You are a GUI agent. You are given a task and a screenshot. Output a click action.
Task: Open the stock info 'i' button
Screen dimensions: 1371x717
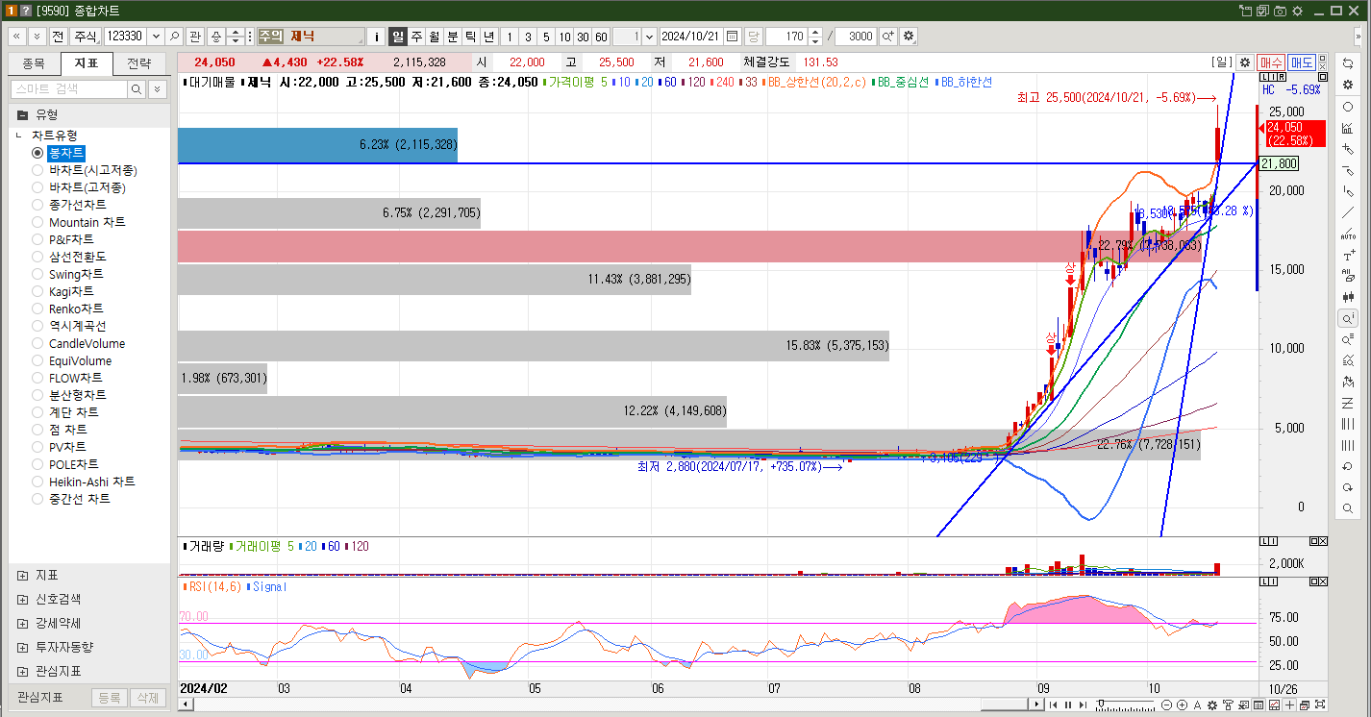click(377, 37)
